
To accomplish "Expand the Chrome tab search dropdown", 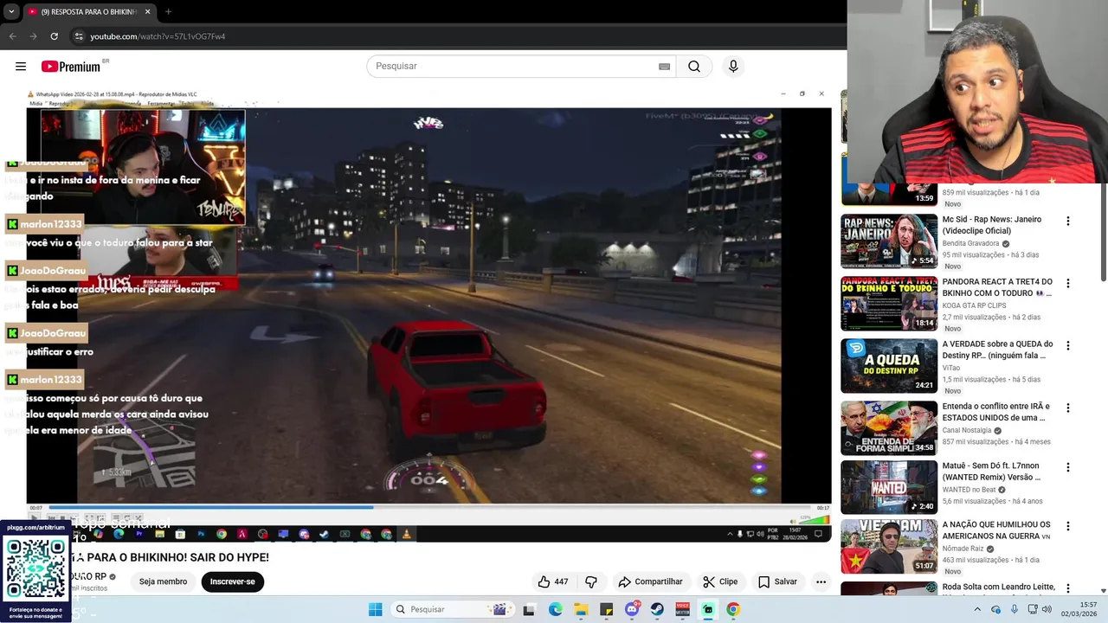I will (x=11, y=11).
